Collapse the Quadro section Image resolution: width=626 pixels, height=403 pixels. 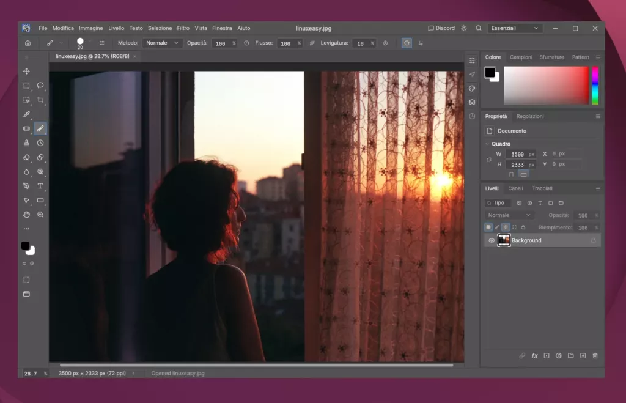487,144
